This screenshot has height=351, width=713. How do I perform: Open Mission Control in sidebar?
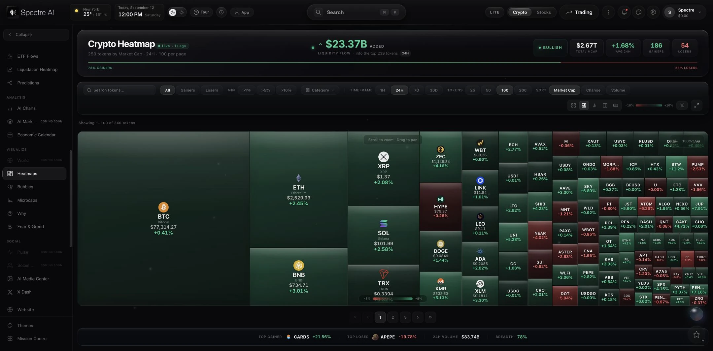point(35,338)
